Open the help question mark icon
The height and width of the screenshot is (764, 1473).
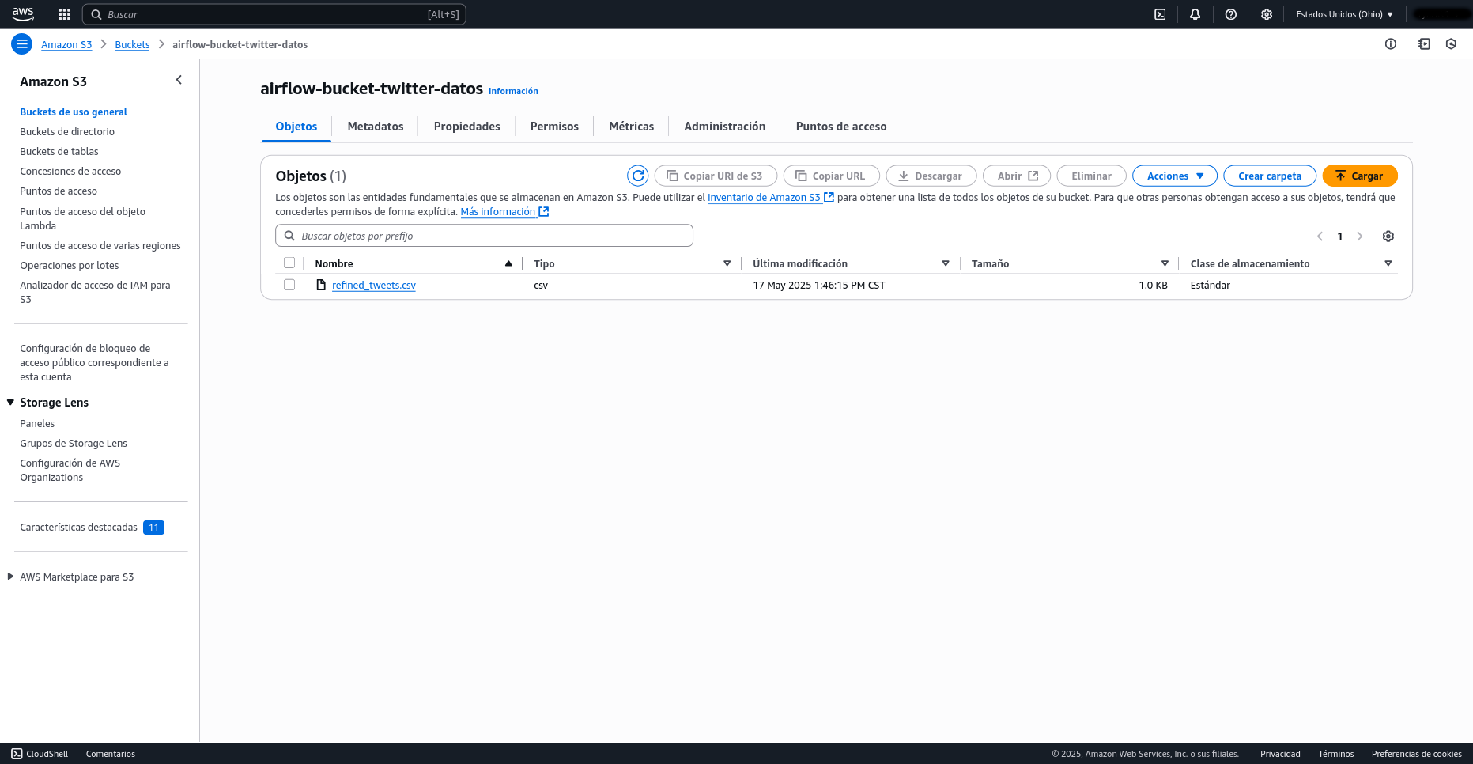(x=1230, y=14)
